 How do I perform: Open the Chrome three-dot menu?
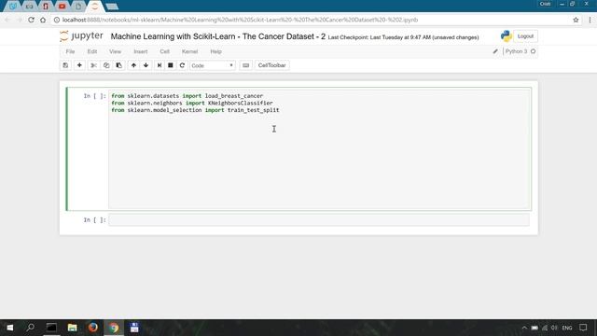[590, 20]
